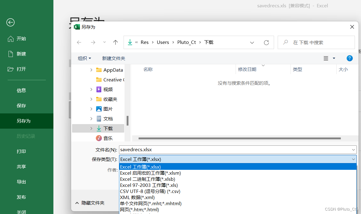The height and width of the screenshot is (214, 361).
Task: Select the AppData folder
Action: click(109, 70)
